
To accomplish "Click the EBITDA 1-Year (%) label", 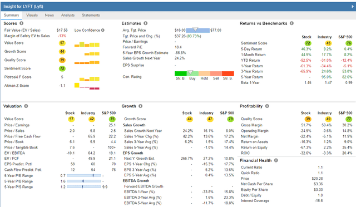I will pos(140,192).
